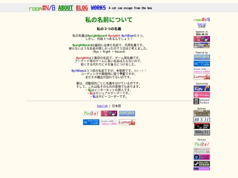
Task: Click green 私 in 'インターネットの旅人' line
Action: click(89, 90)
